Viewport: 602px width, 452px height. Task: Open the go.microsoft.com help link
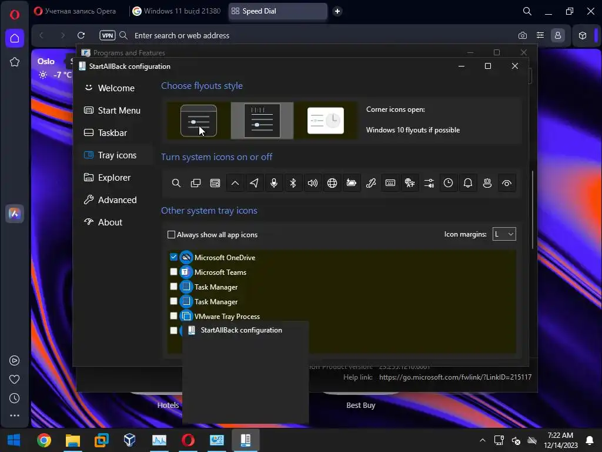point(456,377)
